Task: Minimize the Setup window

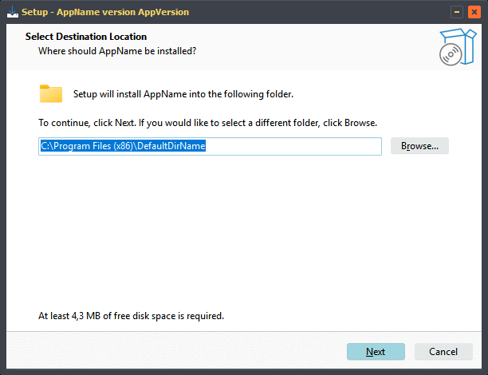Action: click(x=457, y=11)
